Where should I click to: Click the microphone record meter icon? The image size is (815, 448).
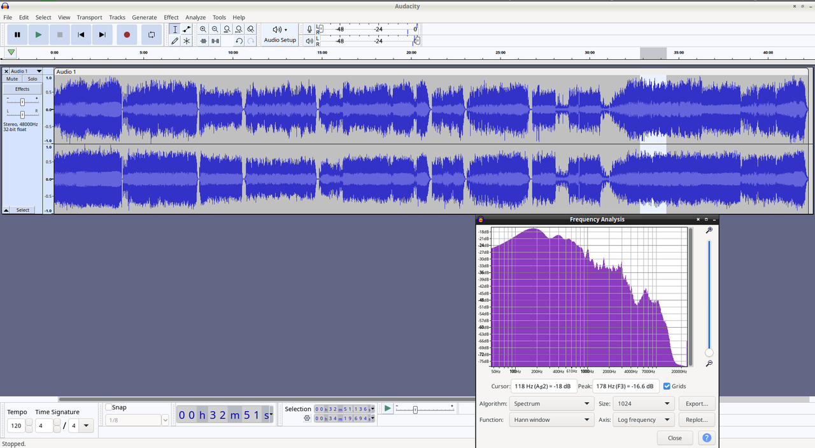(x=309, y=29)
